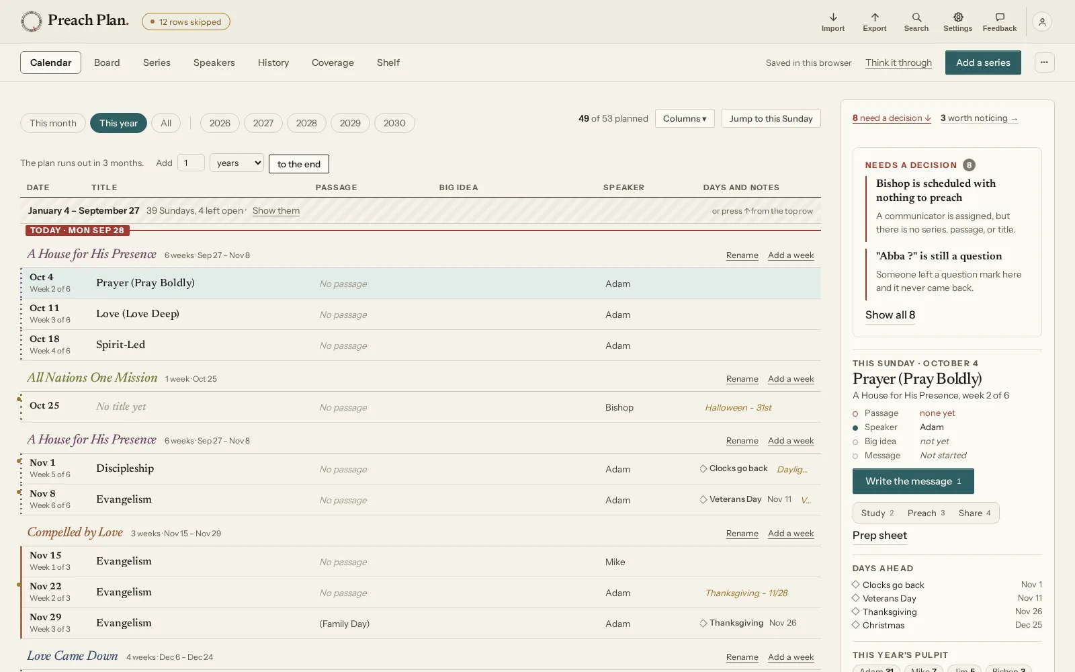The image size is (1075, 672).
Task: Click the to the end button
Action: pyautogui.click(x=299, y=164)
